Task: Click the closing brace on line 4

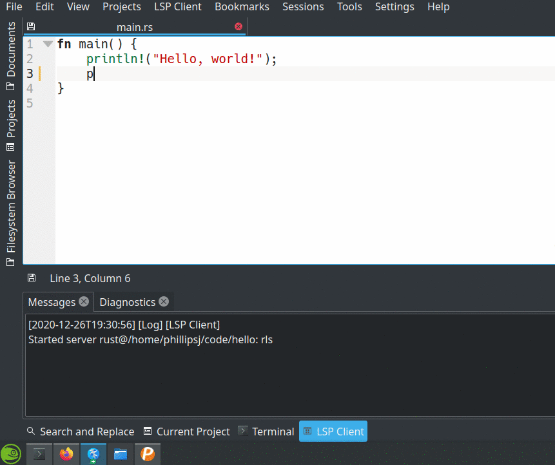Action: point(61,88)
